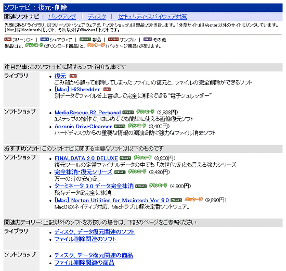
Task: Click product badge beside MediaRescue R2 Personal
Action: 128,112
